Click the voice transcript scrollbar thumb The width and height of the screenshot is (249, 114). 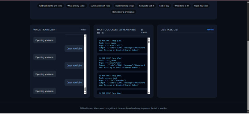(85, 89)
